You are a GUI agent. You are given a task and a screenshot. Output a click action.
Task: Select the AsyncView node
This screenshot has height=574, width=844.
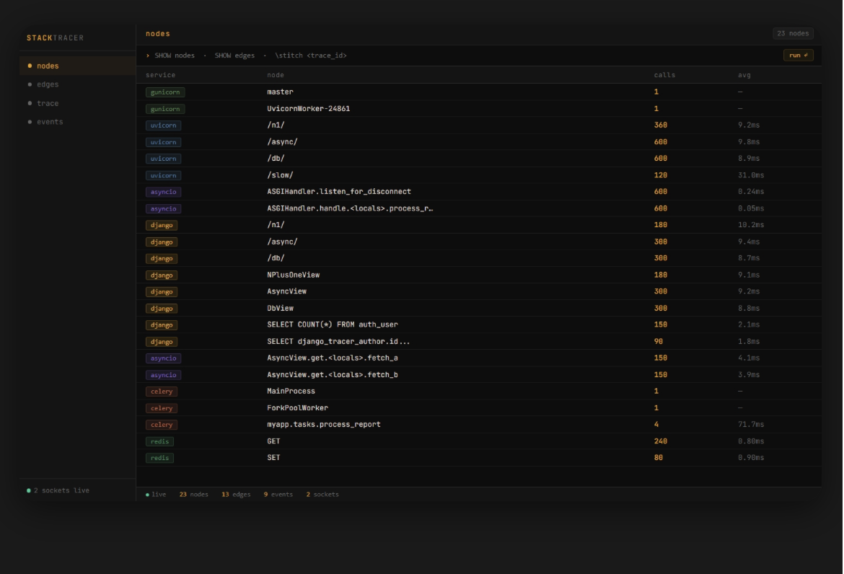pos(287,291)
